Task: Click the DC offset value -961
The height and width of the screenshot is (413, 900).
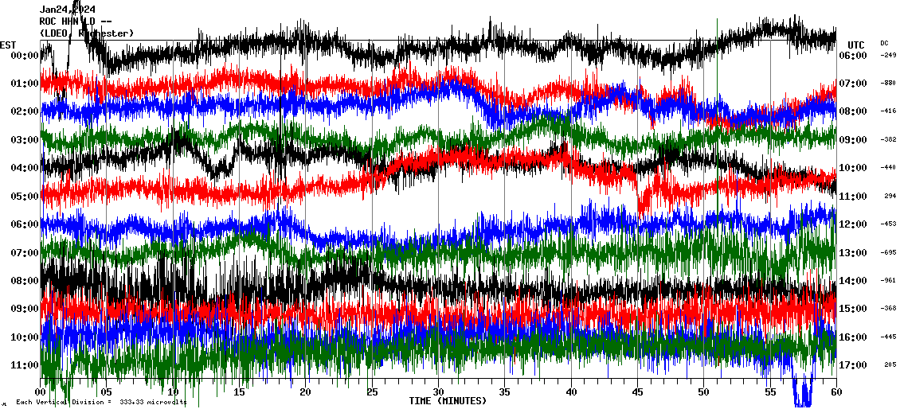Action: point(888,280)
